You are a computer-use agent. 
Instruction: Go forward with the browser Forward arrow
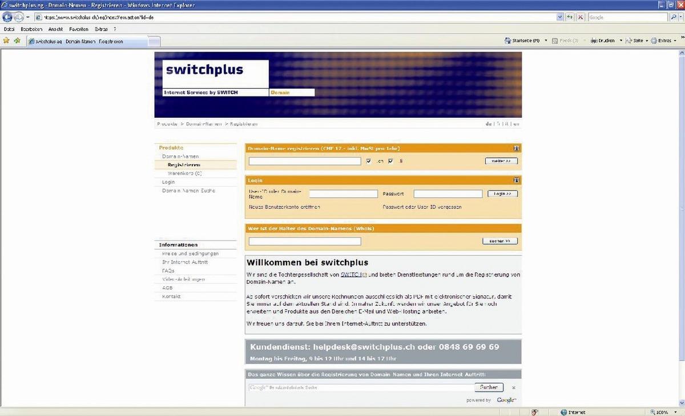(19, 17)
